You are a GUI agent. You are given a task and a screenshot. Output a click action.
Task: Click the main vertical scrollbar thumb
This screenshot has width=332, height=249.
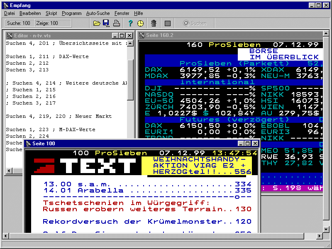coord(326,129)
